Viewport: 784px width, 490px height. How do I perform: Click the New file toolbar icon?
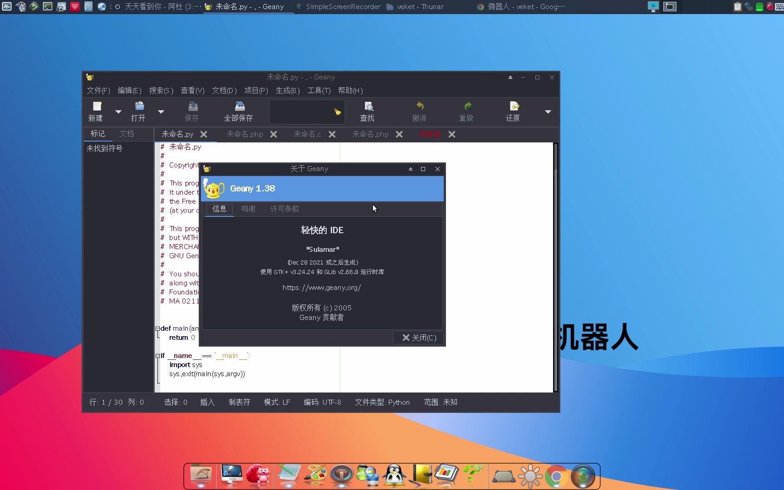[97, 111]
